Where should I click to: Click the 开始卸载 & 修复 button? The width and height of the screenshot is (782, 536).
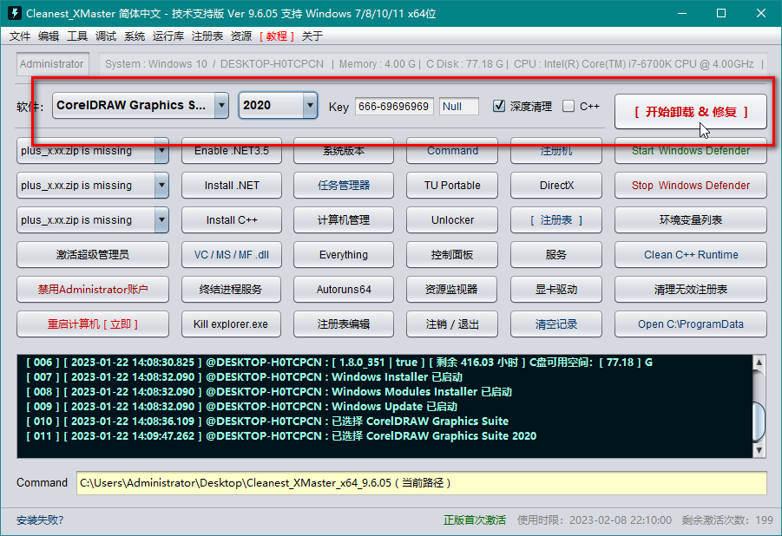pos(690,112)
